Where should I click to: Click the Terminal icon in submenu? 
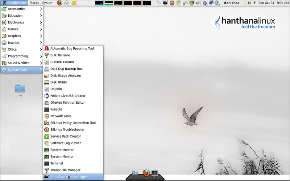coord(47,163)
